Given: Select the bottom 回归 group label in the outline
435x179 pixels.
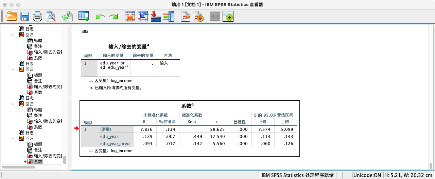Looking at the screenshot, I should coord(30,138).
